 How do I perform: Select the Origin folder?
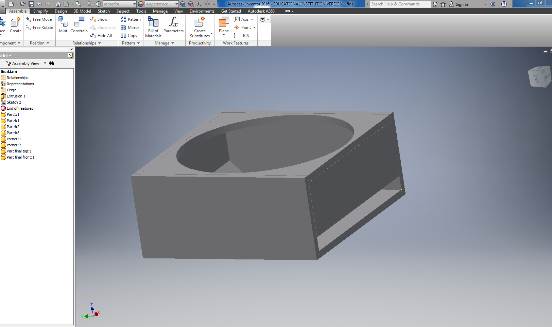click(x=8, y=90)
